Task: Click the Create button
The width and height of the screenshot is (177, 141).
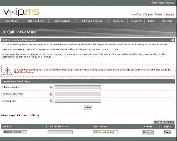Action: click(x=88, y=108)
